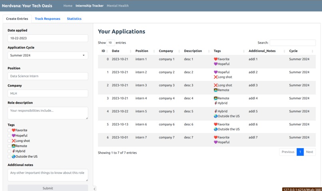Click the Submit button
This screenshot has width=322, height=191.
(48, 188)
